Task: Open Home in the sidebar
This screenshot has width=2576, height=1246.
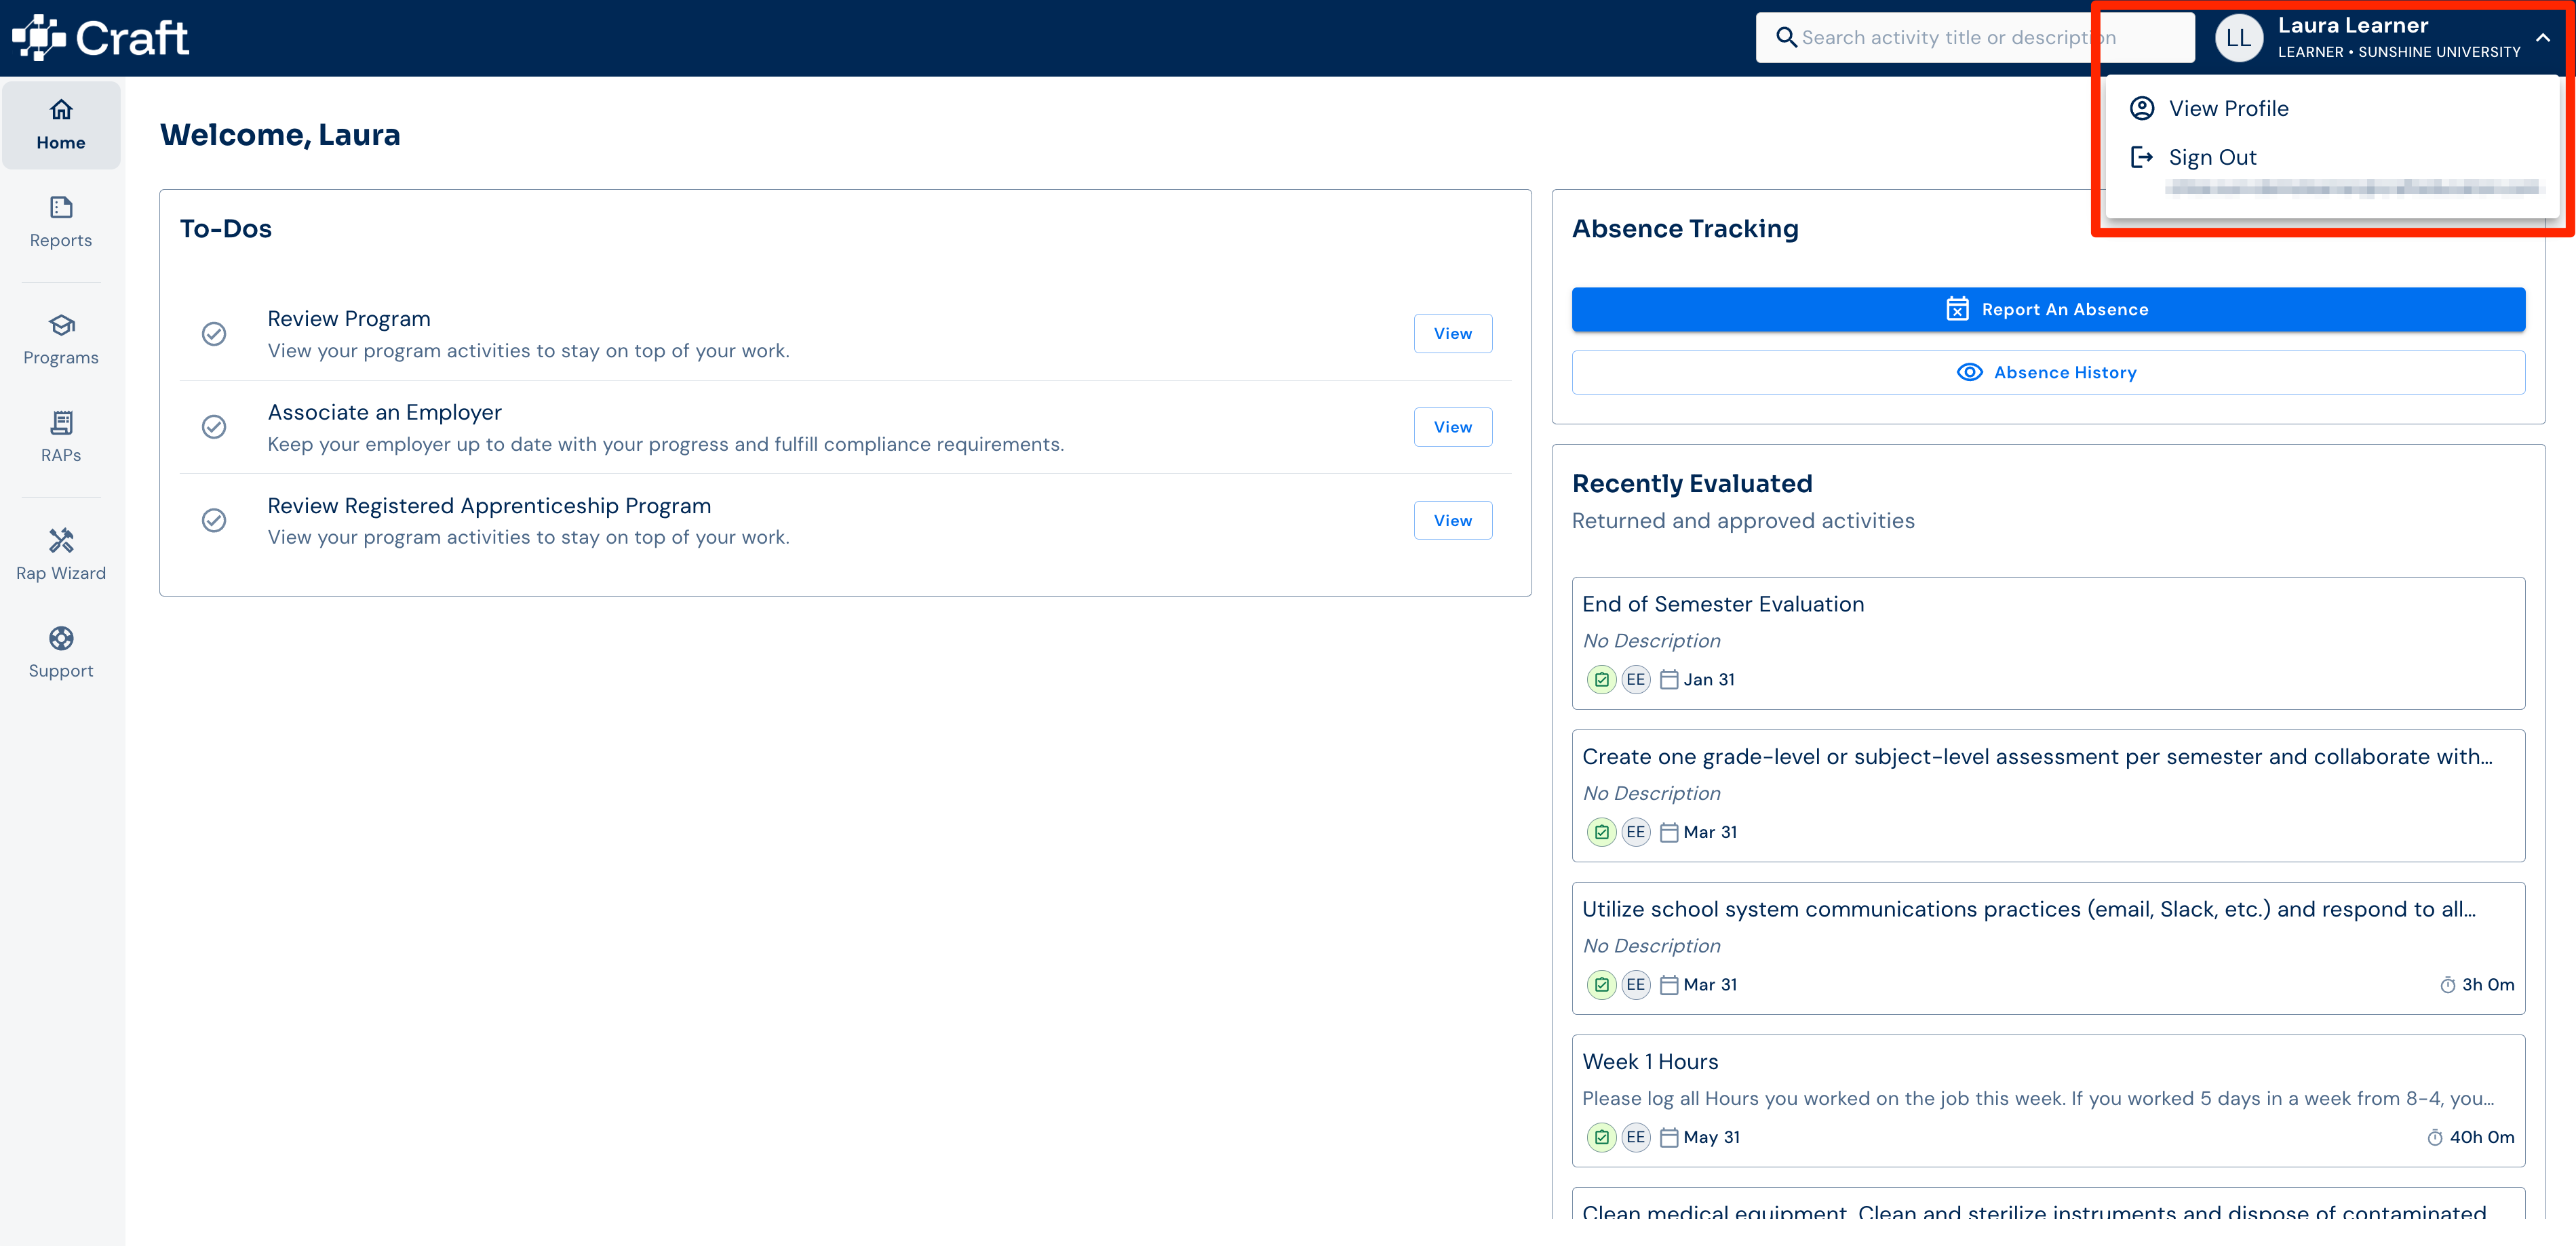Action: click(x=61, y=125)
